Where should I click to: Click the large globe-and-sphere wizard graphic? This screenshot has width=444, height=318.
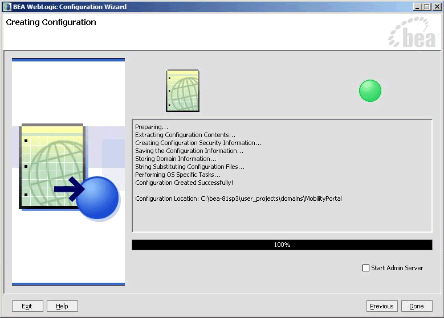[70, 171]
